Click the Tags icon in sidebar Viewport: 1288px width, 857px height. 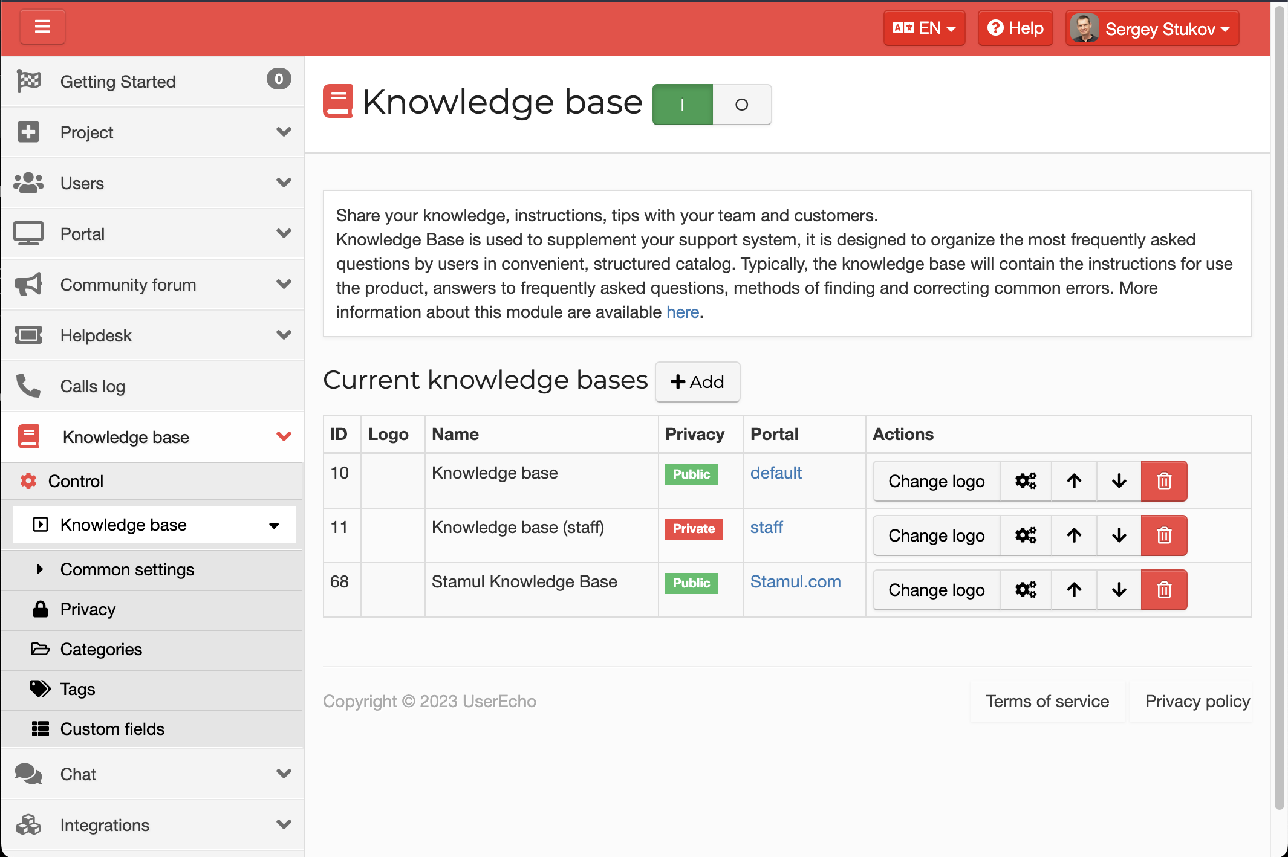[x=41, y=689]
